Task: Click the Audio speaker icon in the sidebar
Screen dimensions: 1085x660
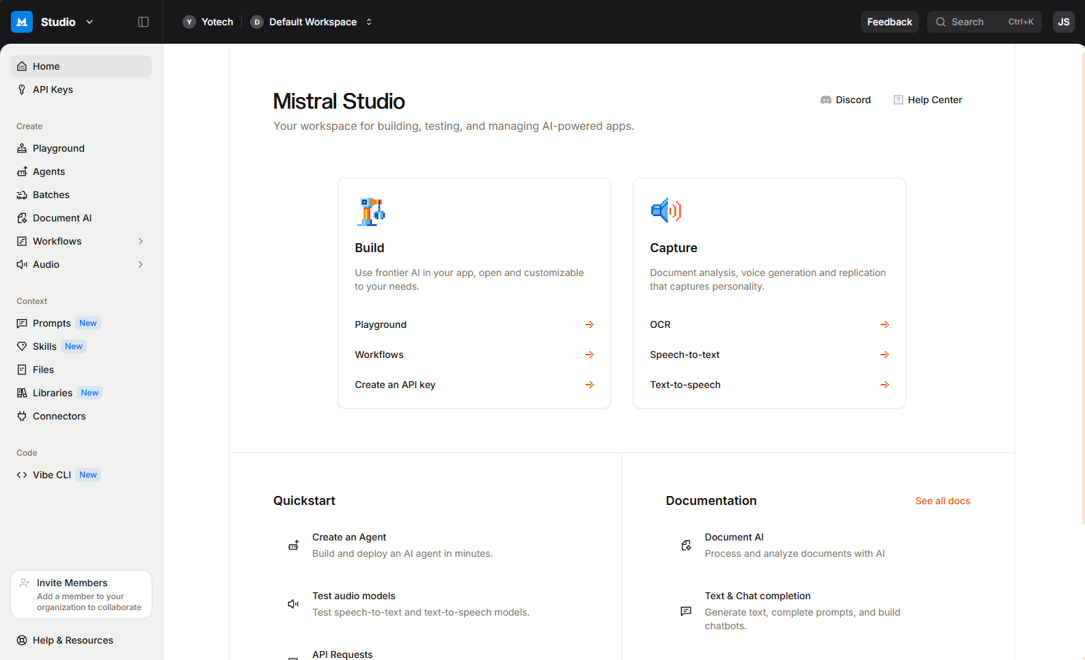Action: [x=22, y=264]
